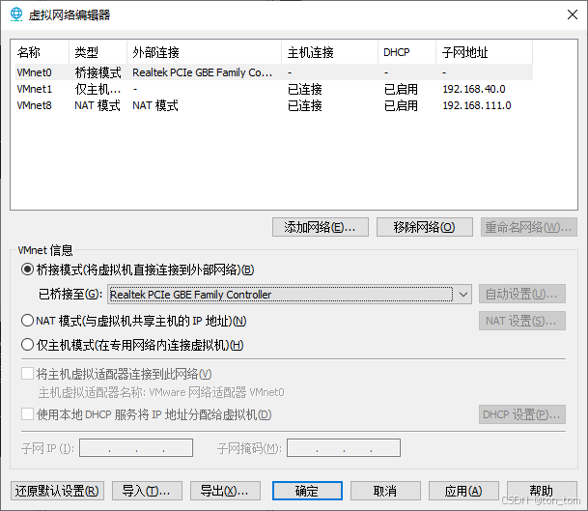Click the 取消 button
The height and width of the screenshot is (511, 588).
point(385,491)
